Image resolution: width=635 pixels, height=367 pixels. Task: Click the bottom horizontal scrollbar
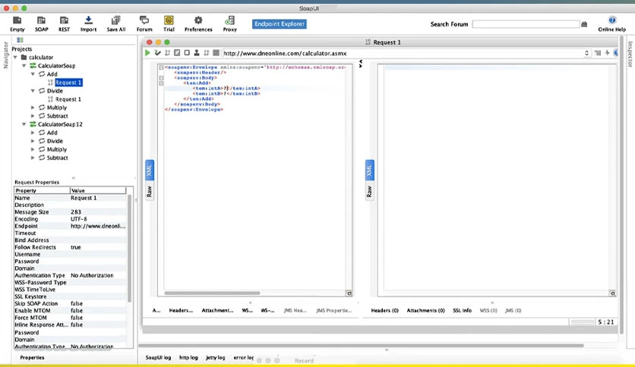pos(362,346)
